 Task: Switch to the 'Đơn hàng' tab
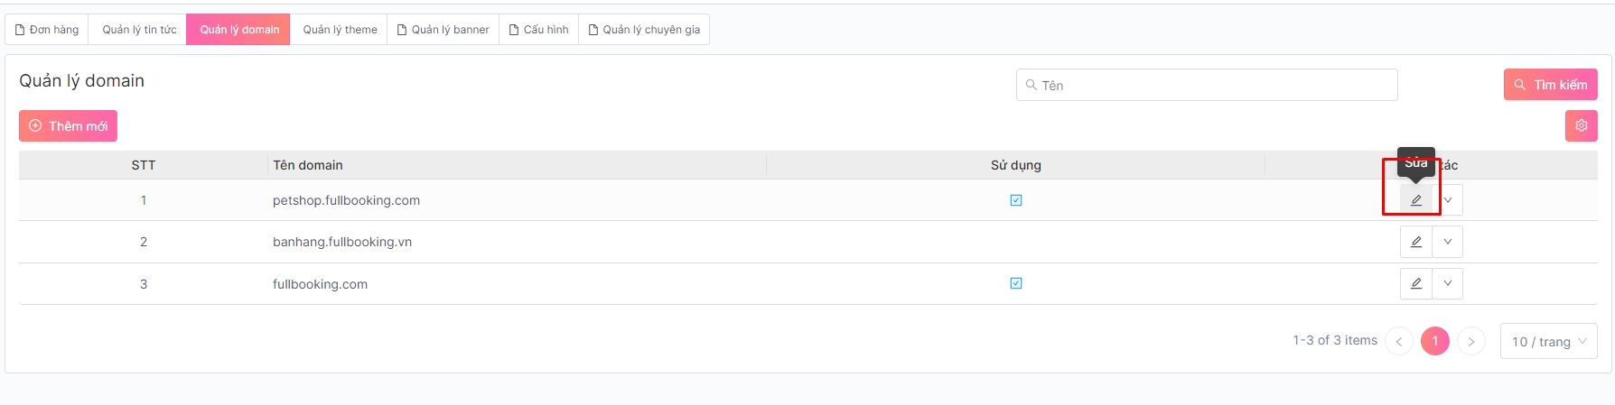[47, 30]
